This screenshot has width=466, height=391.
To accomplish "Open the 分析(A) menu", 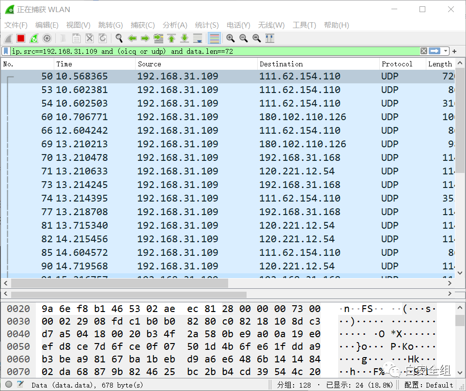I will pyautogui.click(x=175, y=25).
